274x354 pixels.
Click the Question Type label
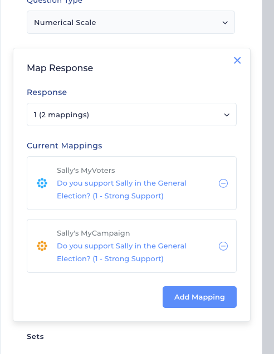coord(55,2)
